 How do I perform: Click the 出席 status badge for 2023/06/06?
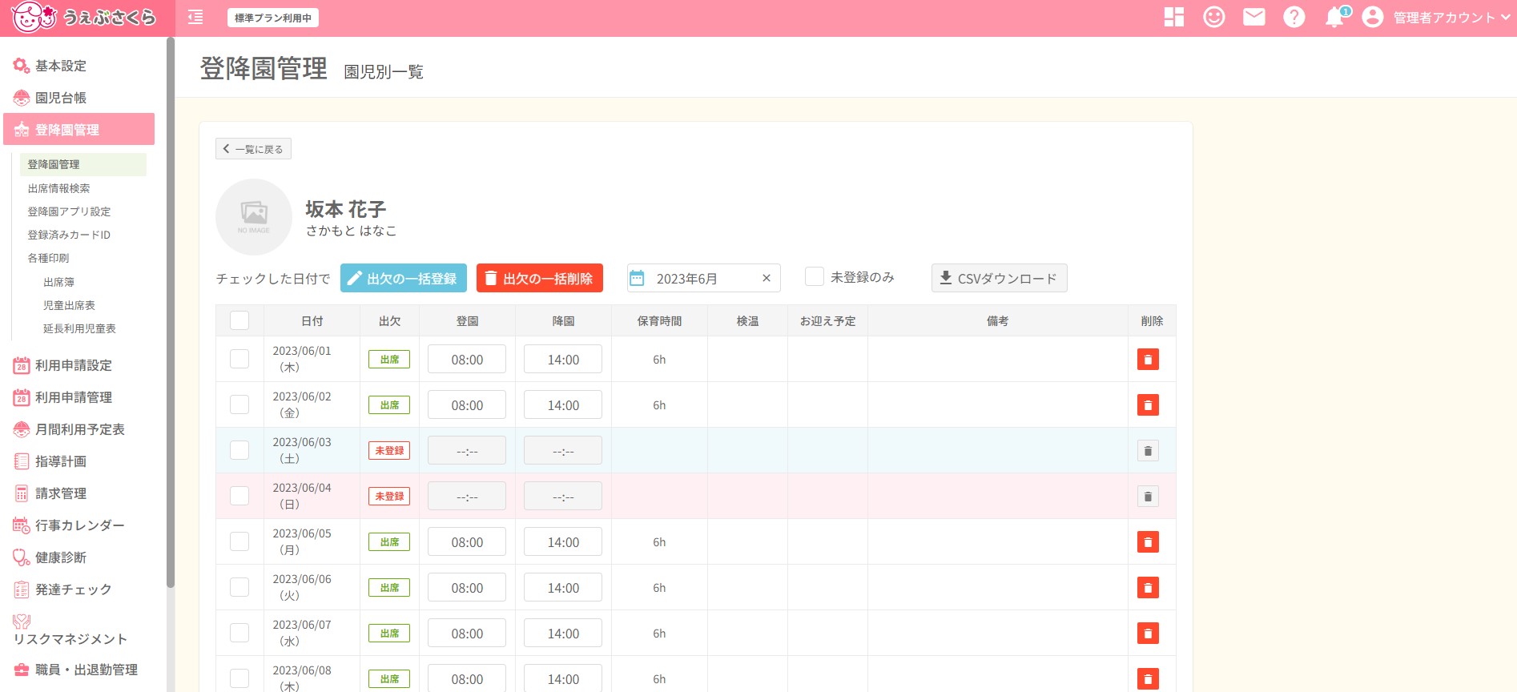click(x=389, y=587)
